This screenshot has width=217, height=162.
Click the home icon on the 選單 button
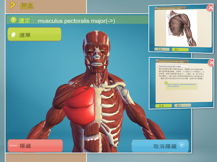pos(14,35)
